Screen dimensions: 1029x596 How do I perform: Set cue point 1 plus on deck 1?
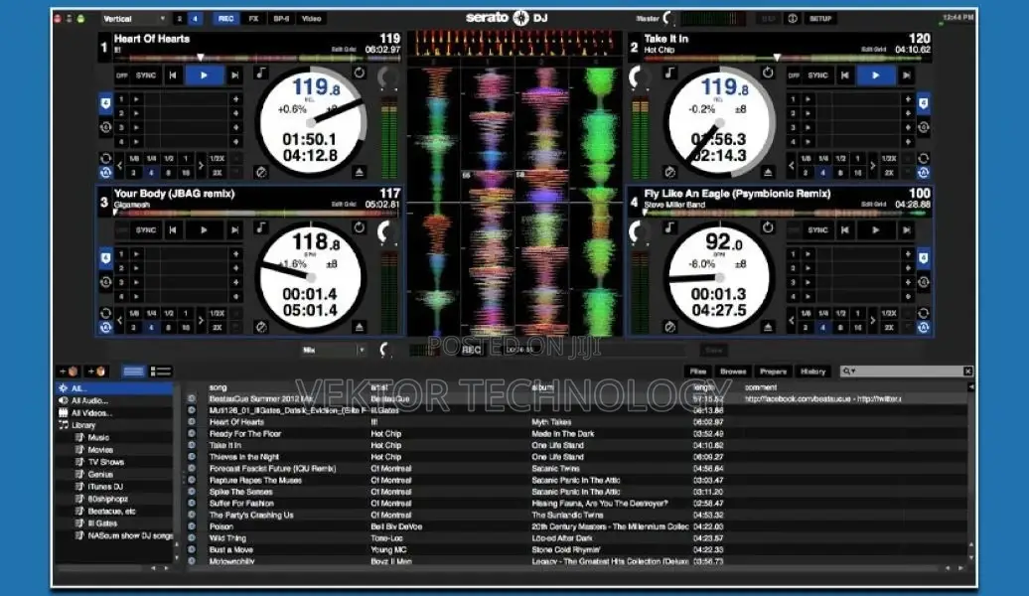235,99
